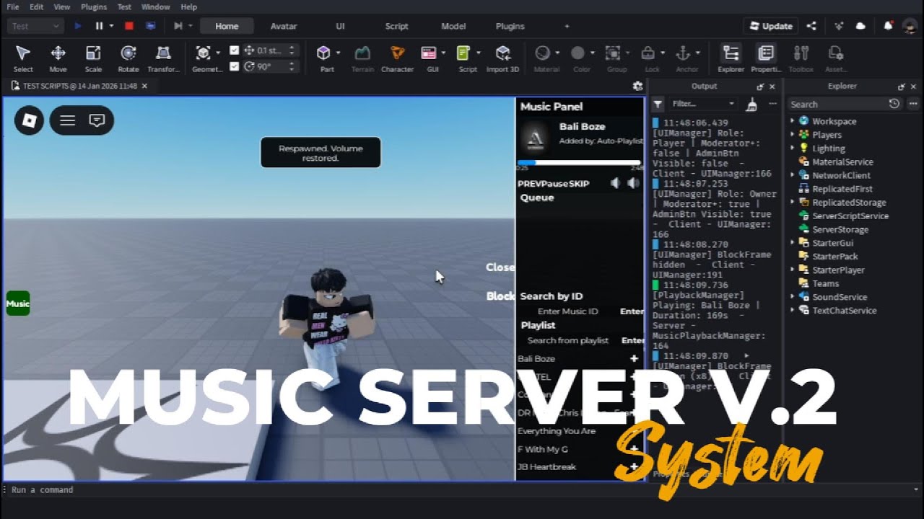
Task: Open the Plugins menu in the menu bar
Action: (94, 6)
